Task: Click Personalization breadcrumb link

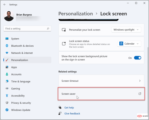Action: pyautogui.click(x=76, y=14)
